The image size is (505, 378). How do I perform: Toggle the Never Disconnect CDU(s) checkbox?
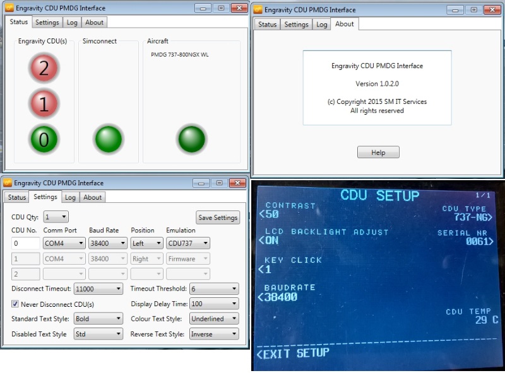tap(16, 304)
